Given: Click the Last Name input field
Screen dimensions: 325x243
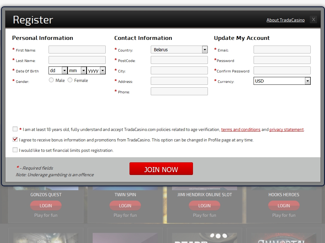Looking at the screenshot, I should coord(77,60).
